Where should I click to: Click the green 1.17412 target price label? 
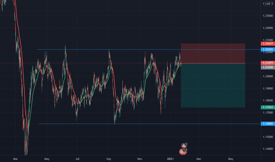[268, 107]
